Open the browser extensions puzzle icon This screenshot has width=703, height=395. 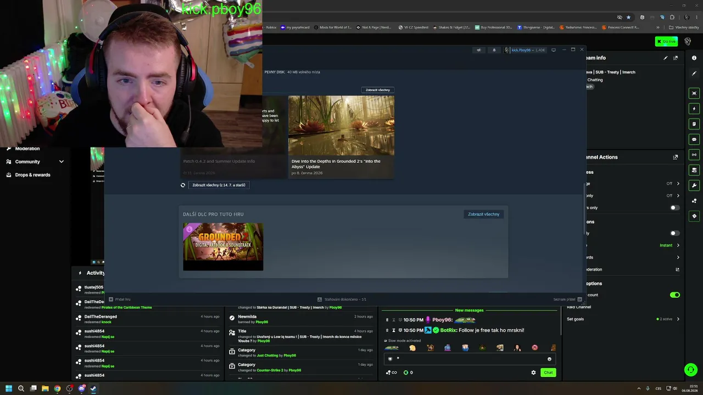(x=672, y=17)
